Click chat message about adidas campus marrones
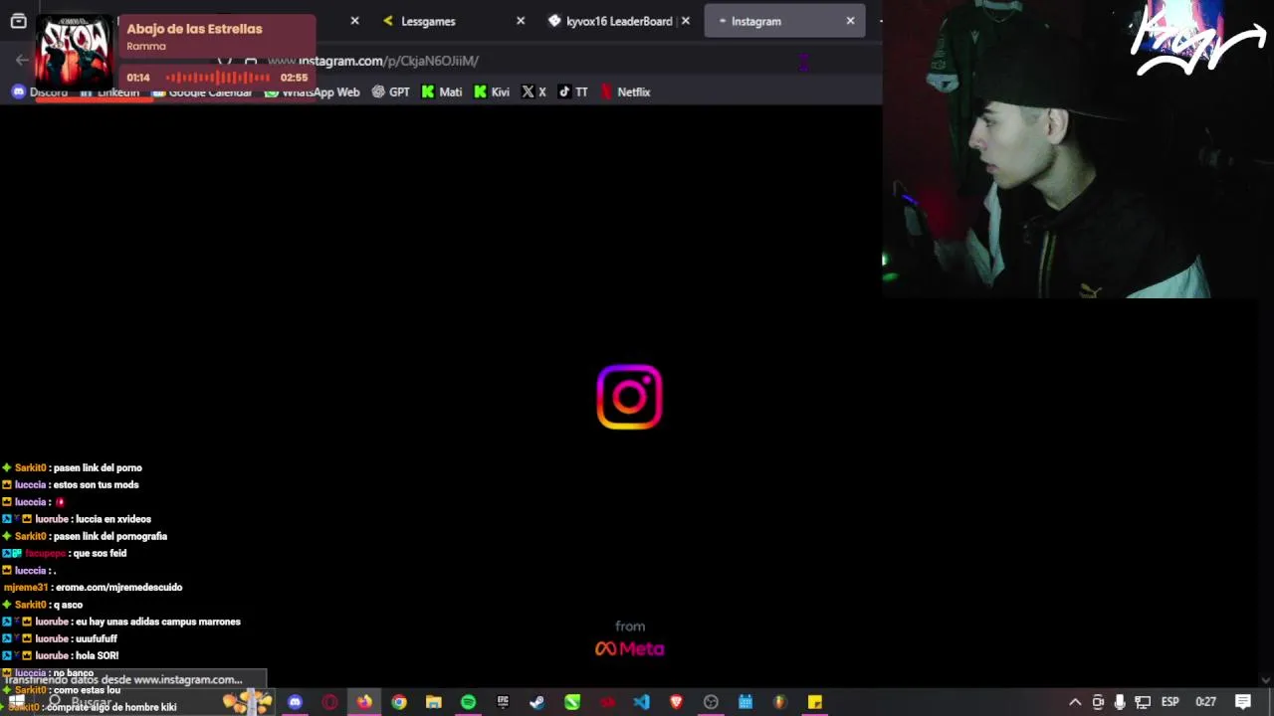Viewport: 1274px width, 716px height. click(121, 622)
